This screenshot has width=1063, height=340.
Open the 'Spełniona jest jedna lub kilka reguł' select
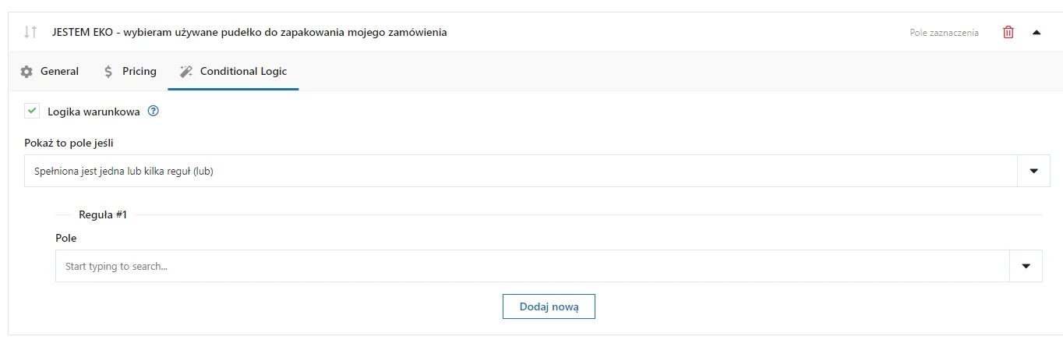point(521,171)
